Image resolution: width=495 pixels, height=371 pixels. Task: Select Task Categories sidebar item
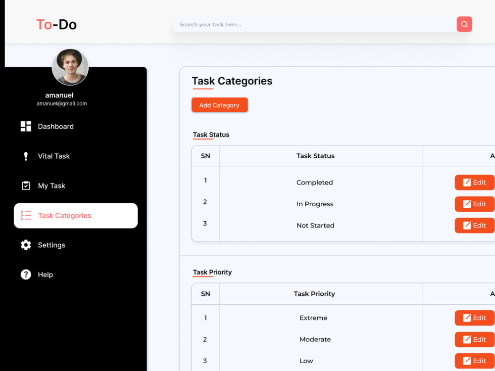point(76,216)
